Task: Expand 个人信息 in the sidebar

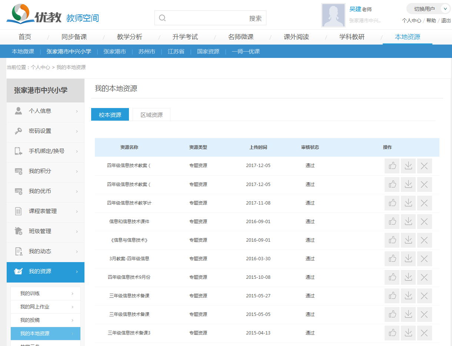Action: coord(45,111)
